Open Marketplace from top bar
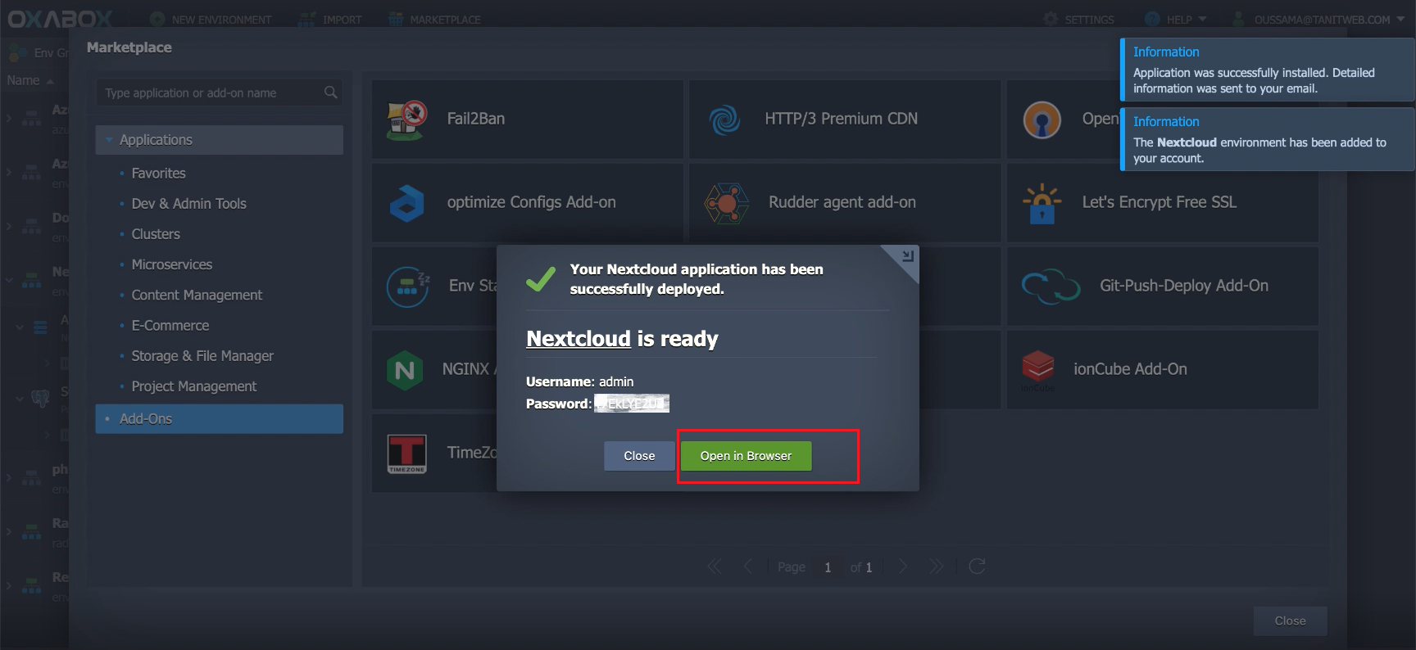The image size is (1416, 650). click(x=434, y=19)
